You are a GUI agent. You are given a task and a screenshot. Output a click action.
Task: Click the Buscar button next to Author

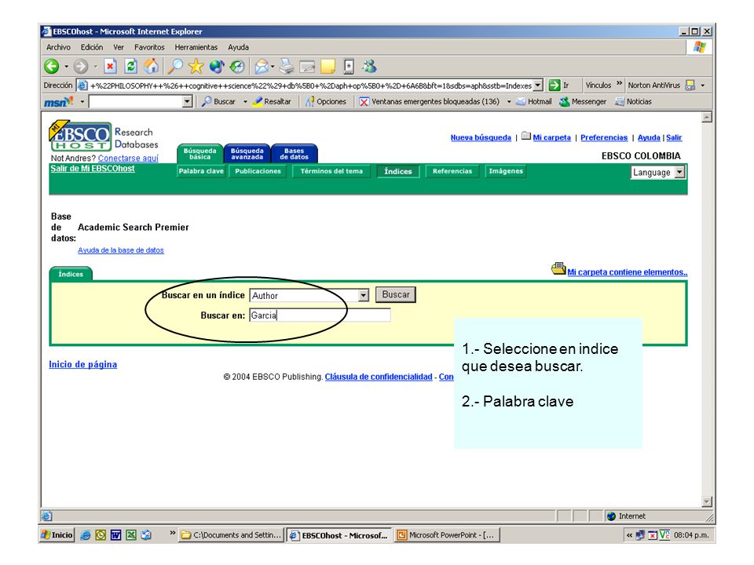click(396, 294)
